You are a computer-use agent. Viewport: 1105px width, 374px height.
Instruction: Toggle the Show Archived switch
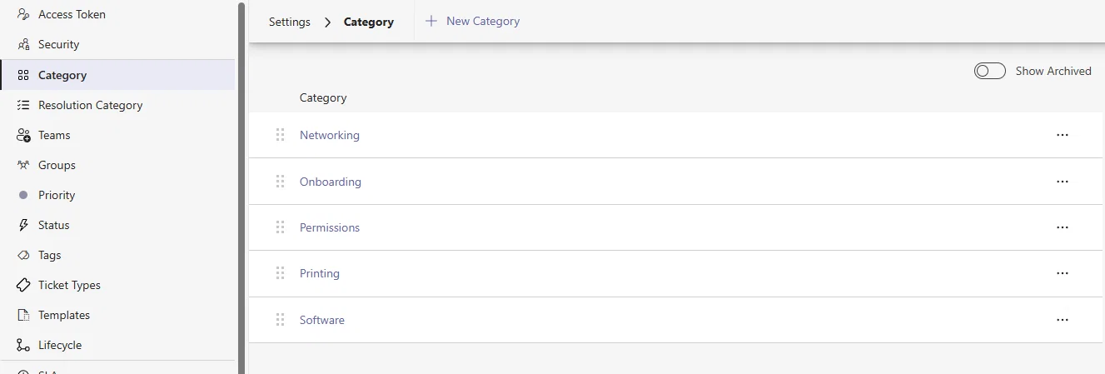coord(990,71)
